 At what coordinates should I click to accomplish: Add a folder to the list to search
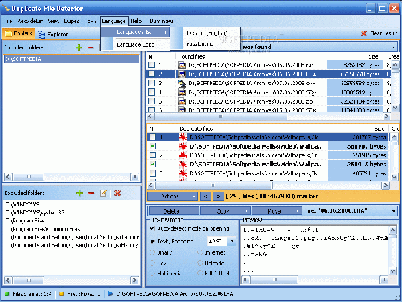(x=79, y=47)
